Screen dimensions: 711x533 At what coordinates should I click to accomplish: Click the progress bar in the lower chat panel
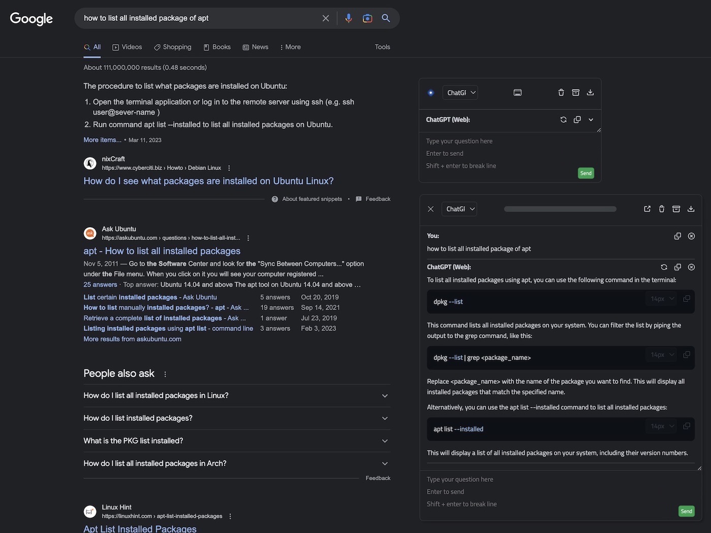coord(560,209)
